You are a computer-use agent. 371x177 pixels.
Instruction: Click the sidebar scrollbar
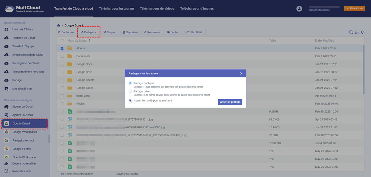coord(49,139)
